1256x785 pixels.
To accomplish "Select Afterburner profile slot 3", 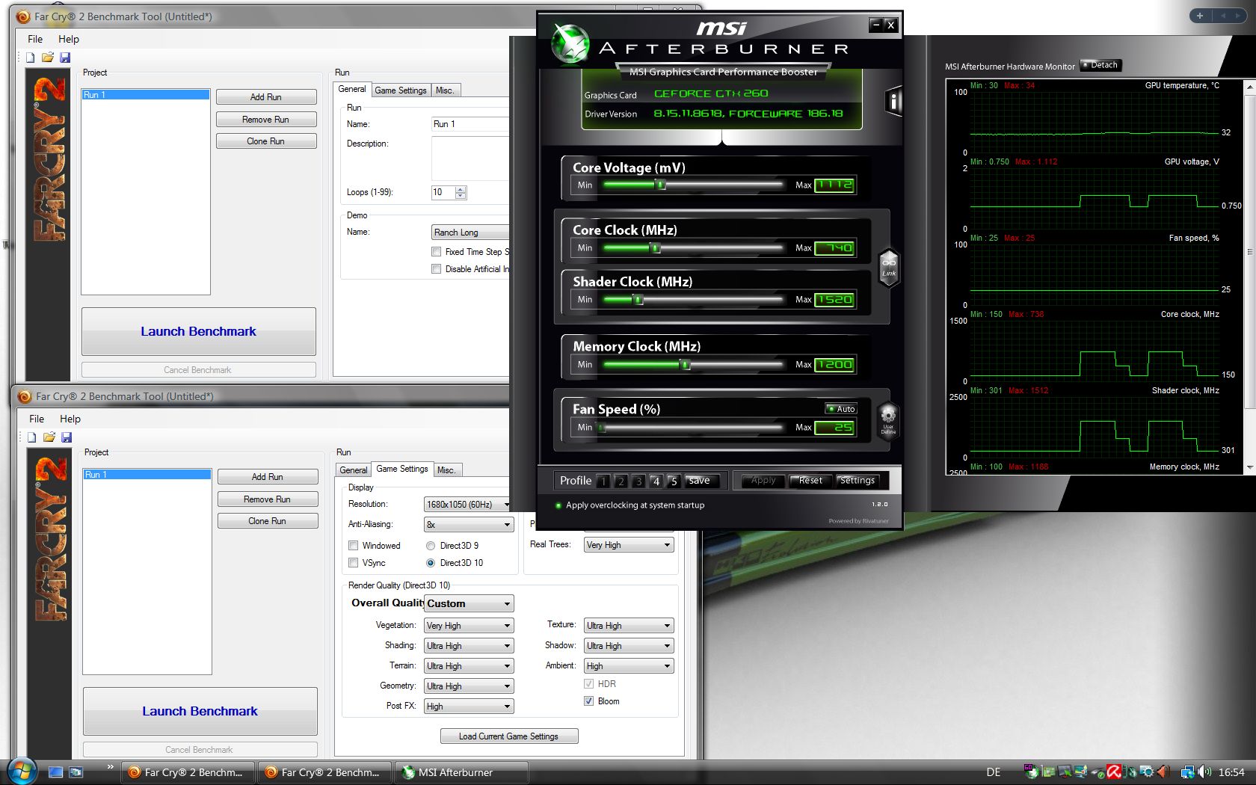I will (638, 481).
